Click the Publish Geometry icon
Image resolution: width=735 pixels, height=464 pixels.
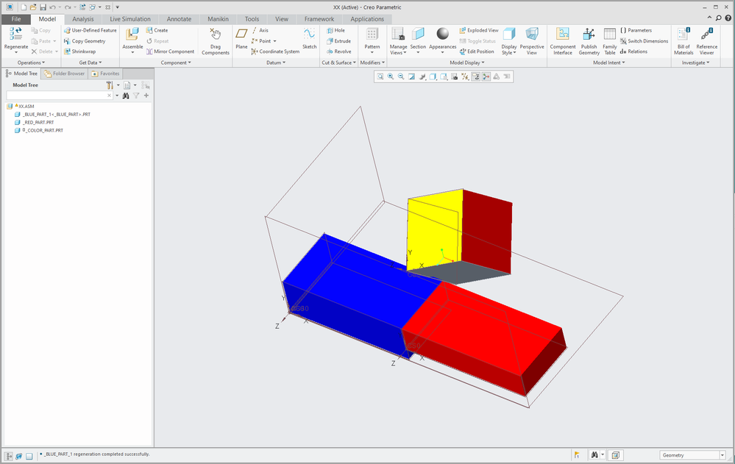click(x=589, y=41)
